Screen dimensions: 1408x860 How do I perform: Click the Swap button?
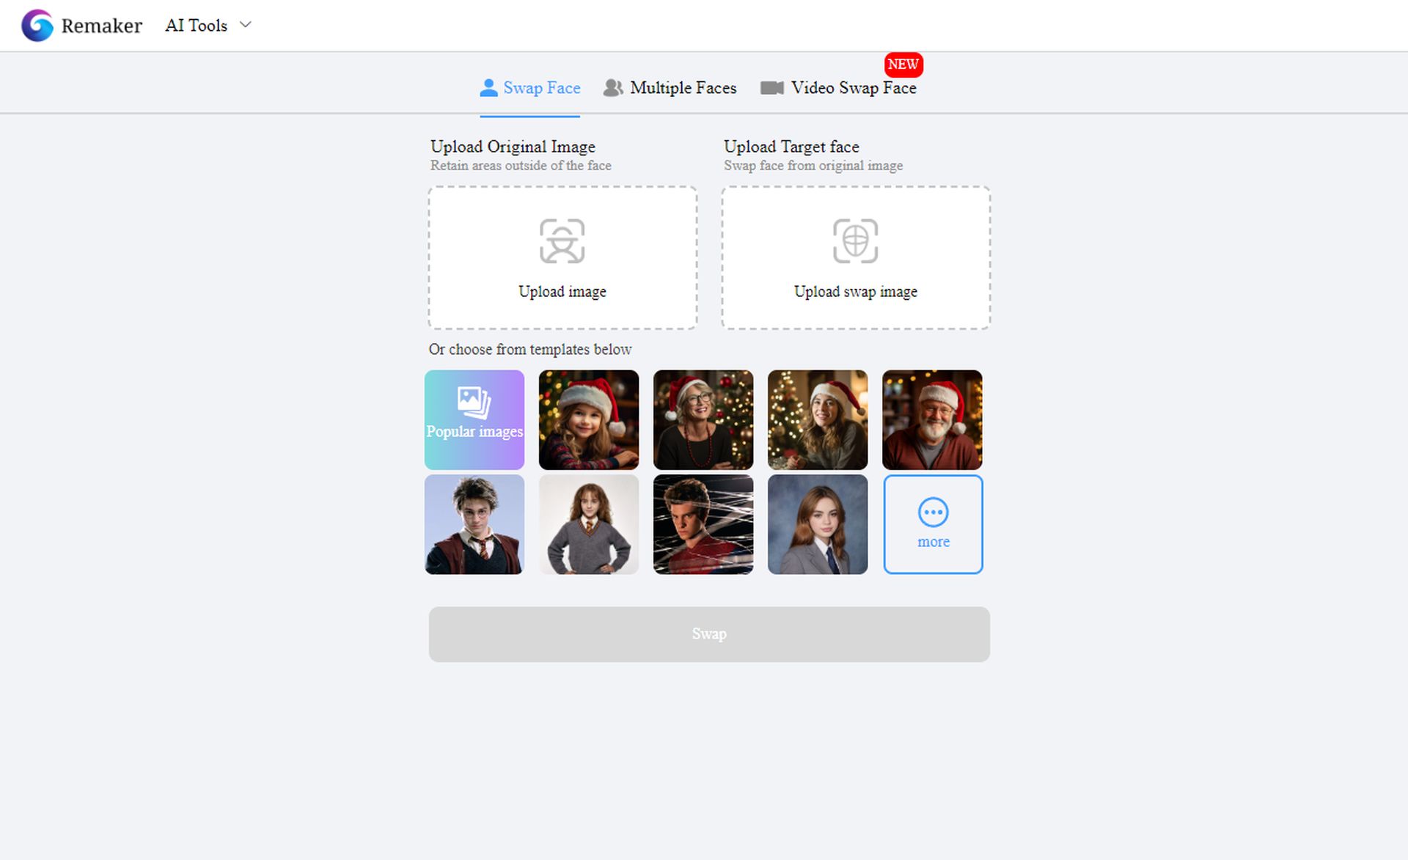[x=708, y=633]
